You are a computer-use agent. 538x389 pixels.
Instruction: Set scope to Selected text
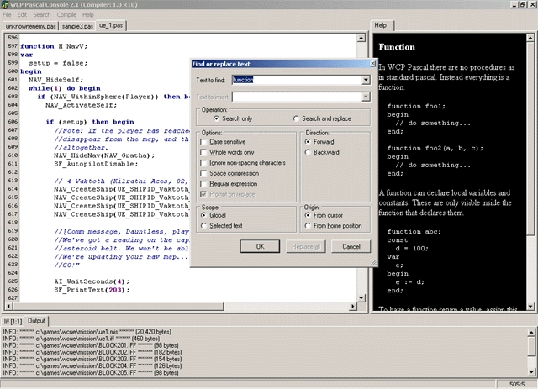coord(203,225)
